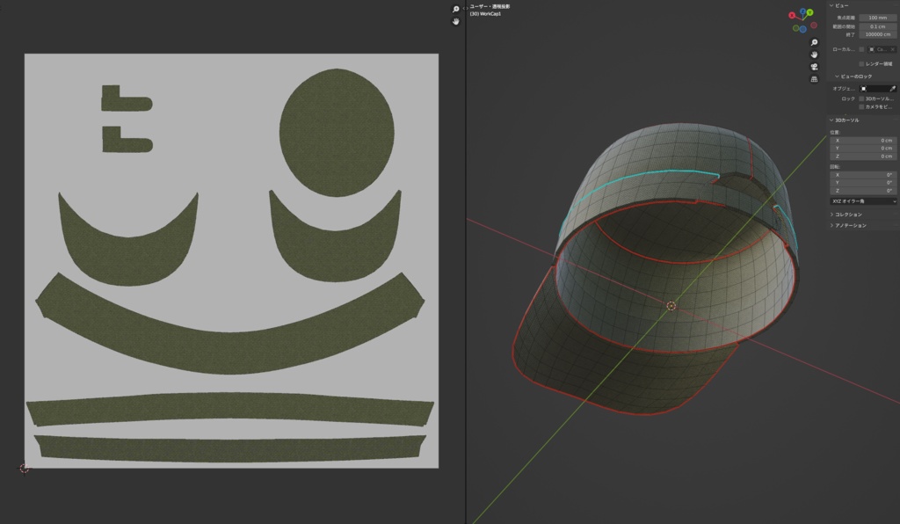Click the cursor location X field
The height and width of the screenshot is (524, 900).
point(863,140)
